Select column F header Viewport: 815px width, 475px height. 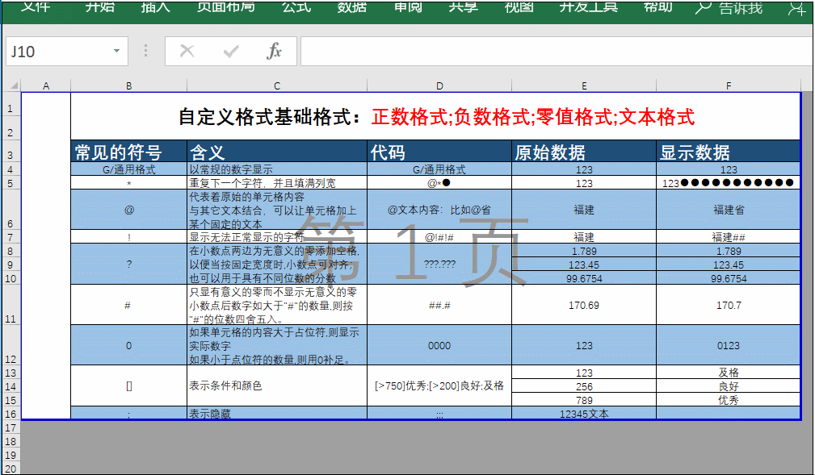pyautogui.click(x=729, y=85)
